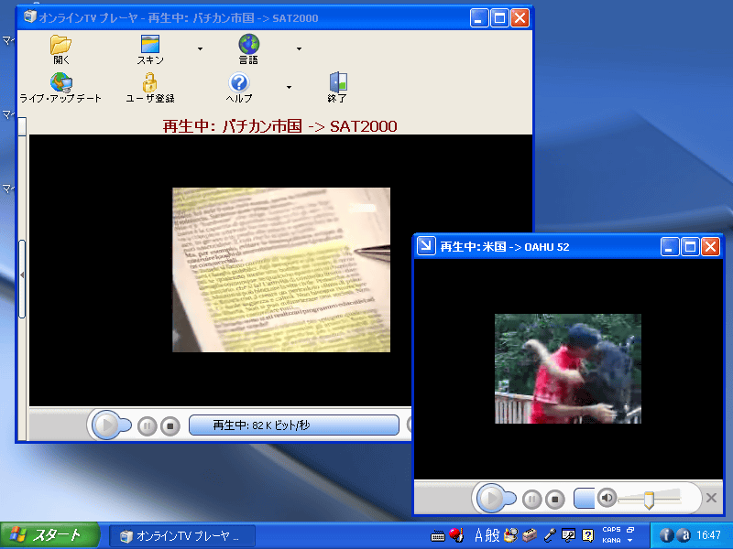
Task: Play the OAHU 52 stream
Action: (x=490, y=498)
